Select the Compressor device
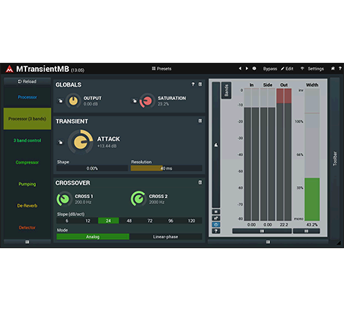This screenshot has height=311, width=344. (x=27, y=162)
